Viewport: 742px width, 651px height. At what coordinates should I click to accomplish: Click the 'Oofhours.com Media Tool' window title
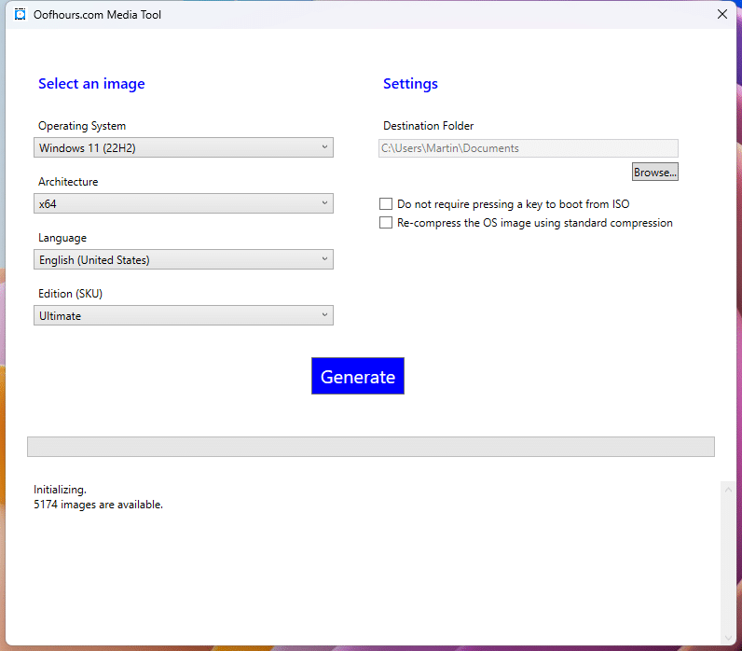point(97,14)
